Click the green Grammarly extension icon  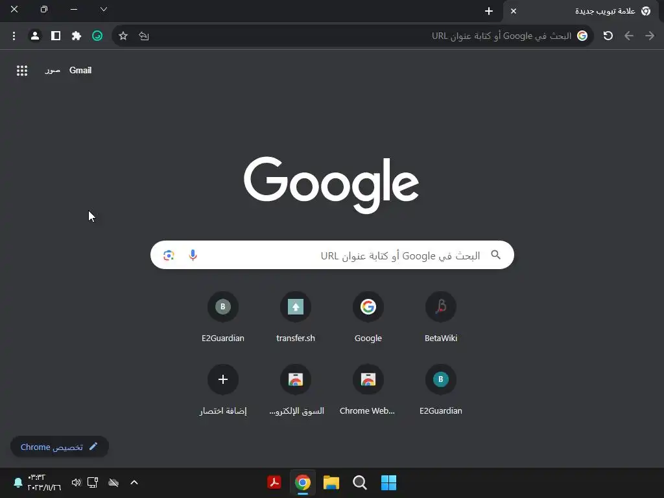coord(97,36)
